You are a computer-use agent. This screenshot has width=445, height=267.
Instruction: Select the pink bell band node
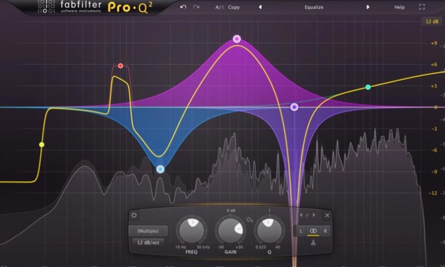[x=237, y=39]
